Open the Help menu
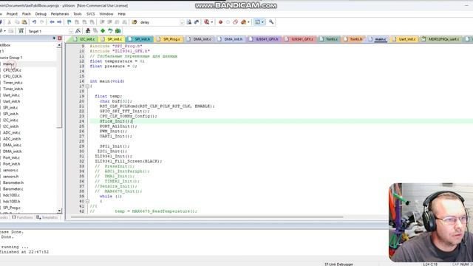 pos(121,14)
